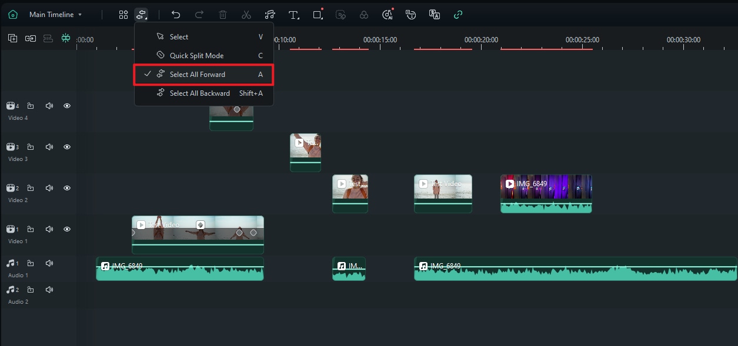The image size is (738, 346).
Task: Click ruler at 00:00:20:00
Action: click(481, 40)
